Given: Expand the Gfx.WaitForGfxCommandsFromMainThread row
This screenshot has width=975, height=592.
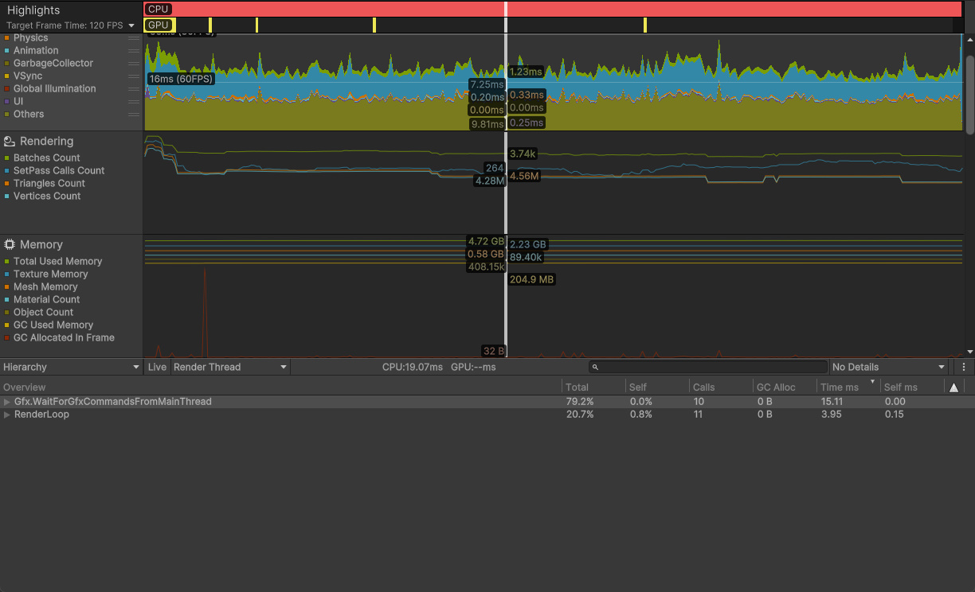Looking at the screenshot, I should point(7,402).
